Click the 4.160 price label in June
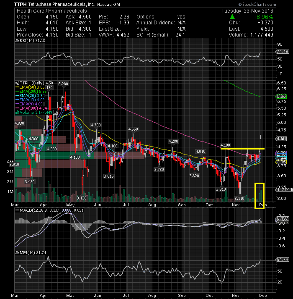The height and width of the screenshot is (299, 293). tap(113, 146)
